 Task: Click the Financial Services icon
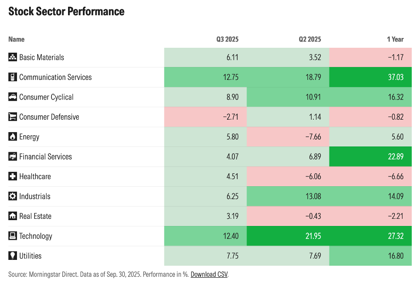(x=13, y=157)
